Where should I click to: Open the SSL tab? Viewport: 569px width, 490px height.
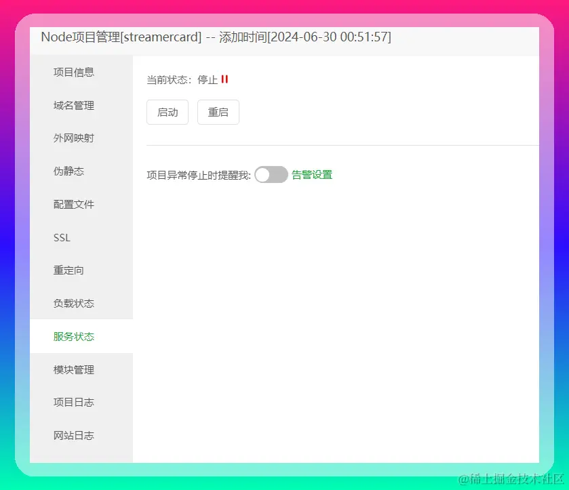(81, 238)
